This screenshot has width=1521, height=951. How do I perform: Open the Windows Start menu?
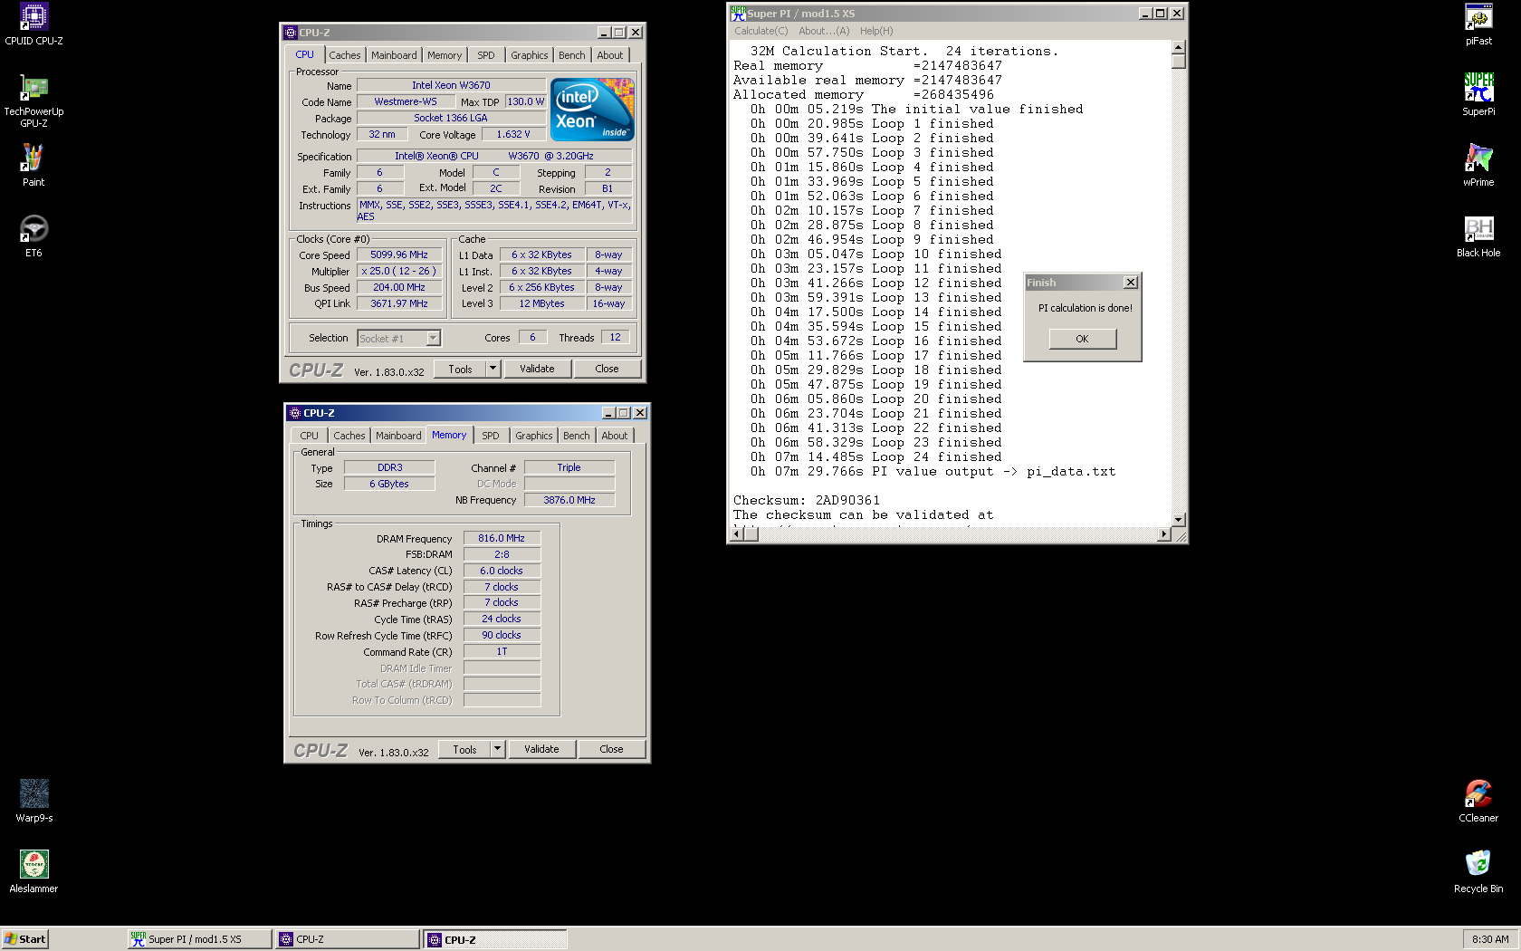[24, 939]
